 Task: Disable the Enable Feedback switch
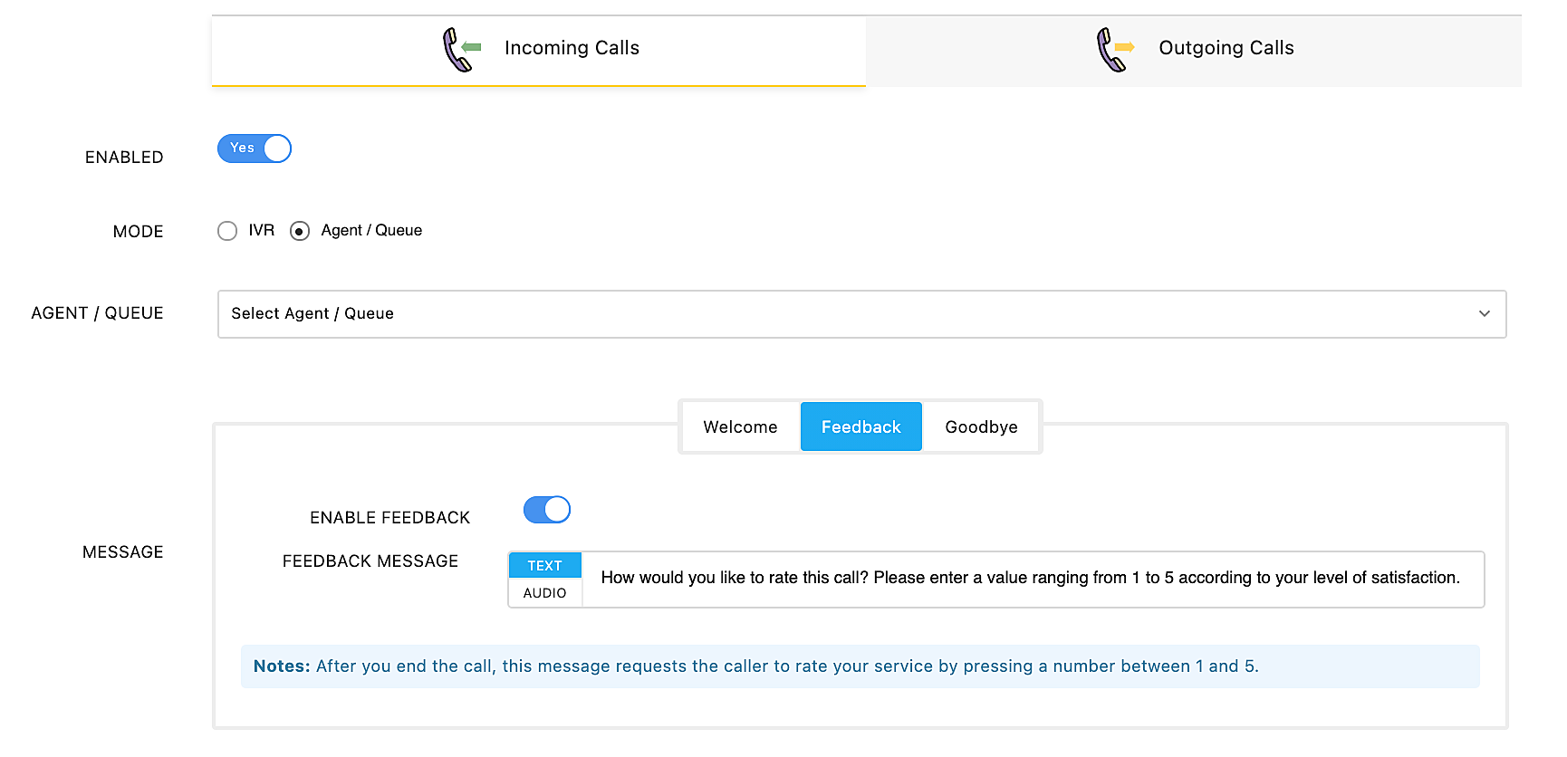click(547, 510)
